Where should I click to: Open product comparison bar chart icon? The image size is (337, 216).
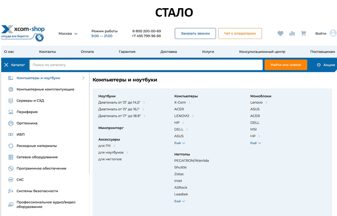tap(292, 34)
